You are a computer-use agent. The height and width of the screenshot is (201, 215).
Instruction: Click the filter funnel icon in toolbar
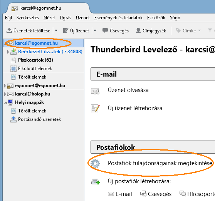(x=210, y=30)
